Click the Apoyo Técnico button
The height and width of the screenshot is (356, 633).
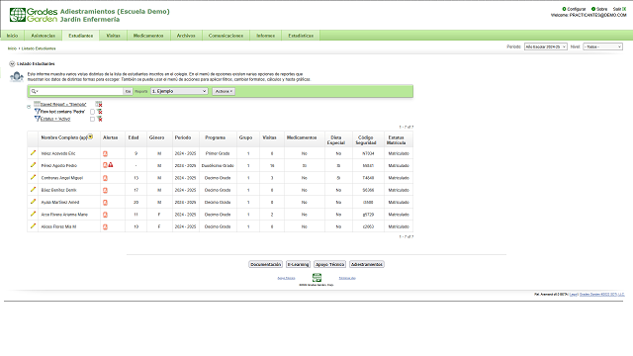click(x=329, y=264)
